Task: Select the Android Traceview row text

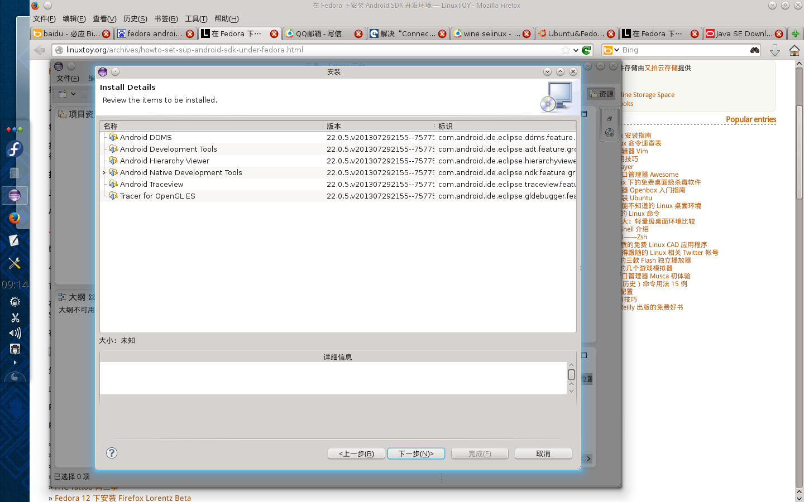Action: 151,184
